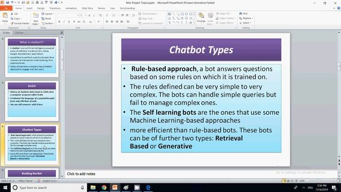
Task: Toggle Underline formatting
Action: click(69, 22)
